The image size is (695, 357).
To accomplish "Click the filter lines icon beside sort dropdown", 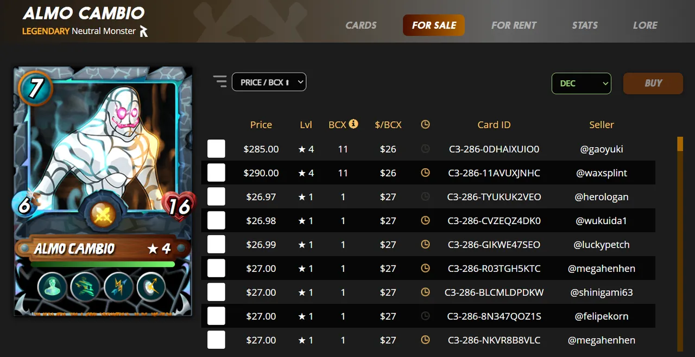I will click(220, 81).
